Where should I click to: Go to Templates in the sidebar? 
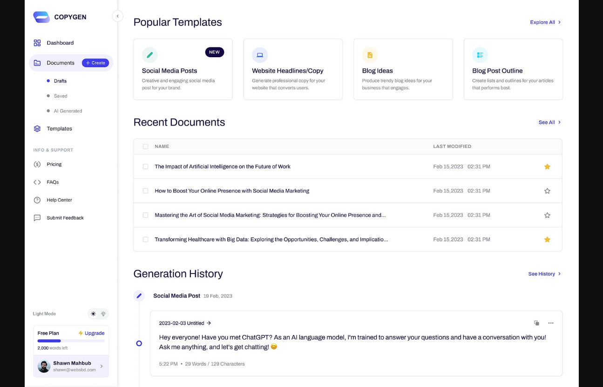click(59, 129)
